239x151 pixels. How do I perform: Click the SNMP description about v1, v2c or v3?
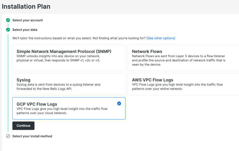tap(58, 58)
